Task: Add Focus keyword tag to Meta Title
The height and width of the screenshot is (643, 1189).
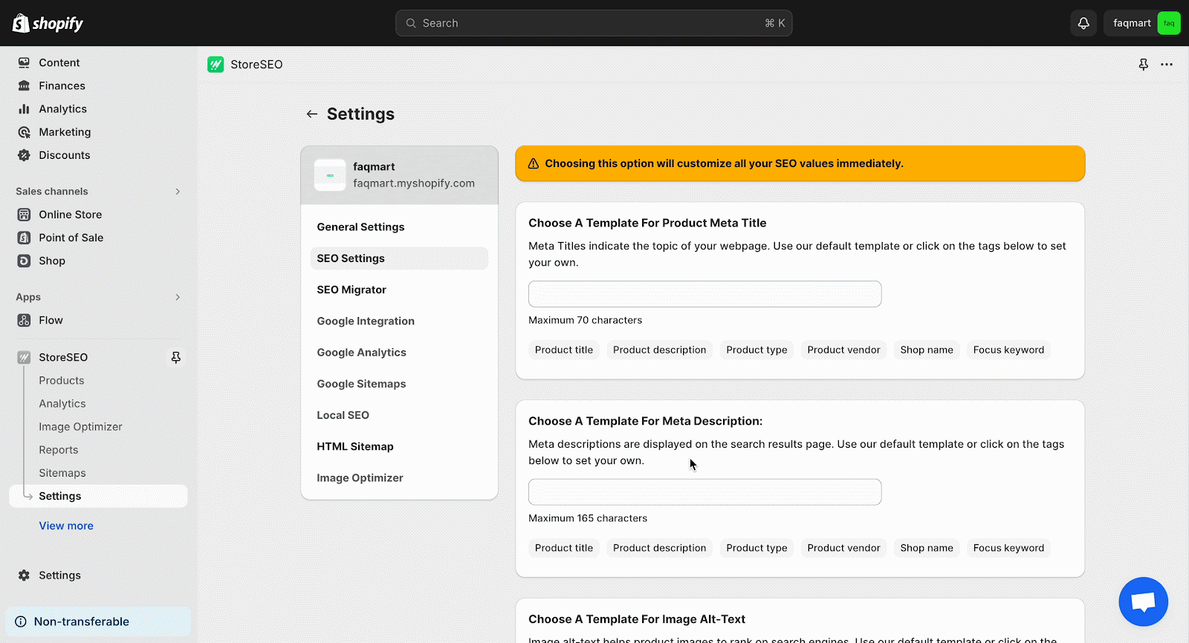Action: [1008, 350]
